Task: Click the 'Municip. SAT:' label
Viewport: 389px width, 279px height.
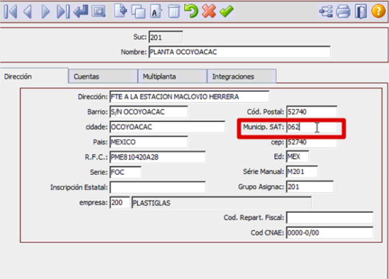Action: tap(264, 127)
